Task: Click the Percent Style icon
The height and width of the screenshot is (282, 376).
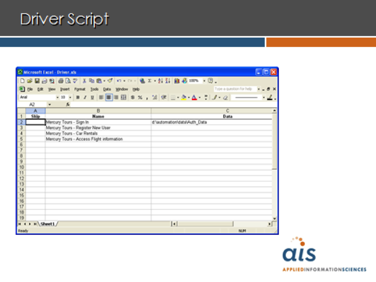Action: pos(140,97)
